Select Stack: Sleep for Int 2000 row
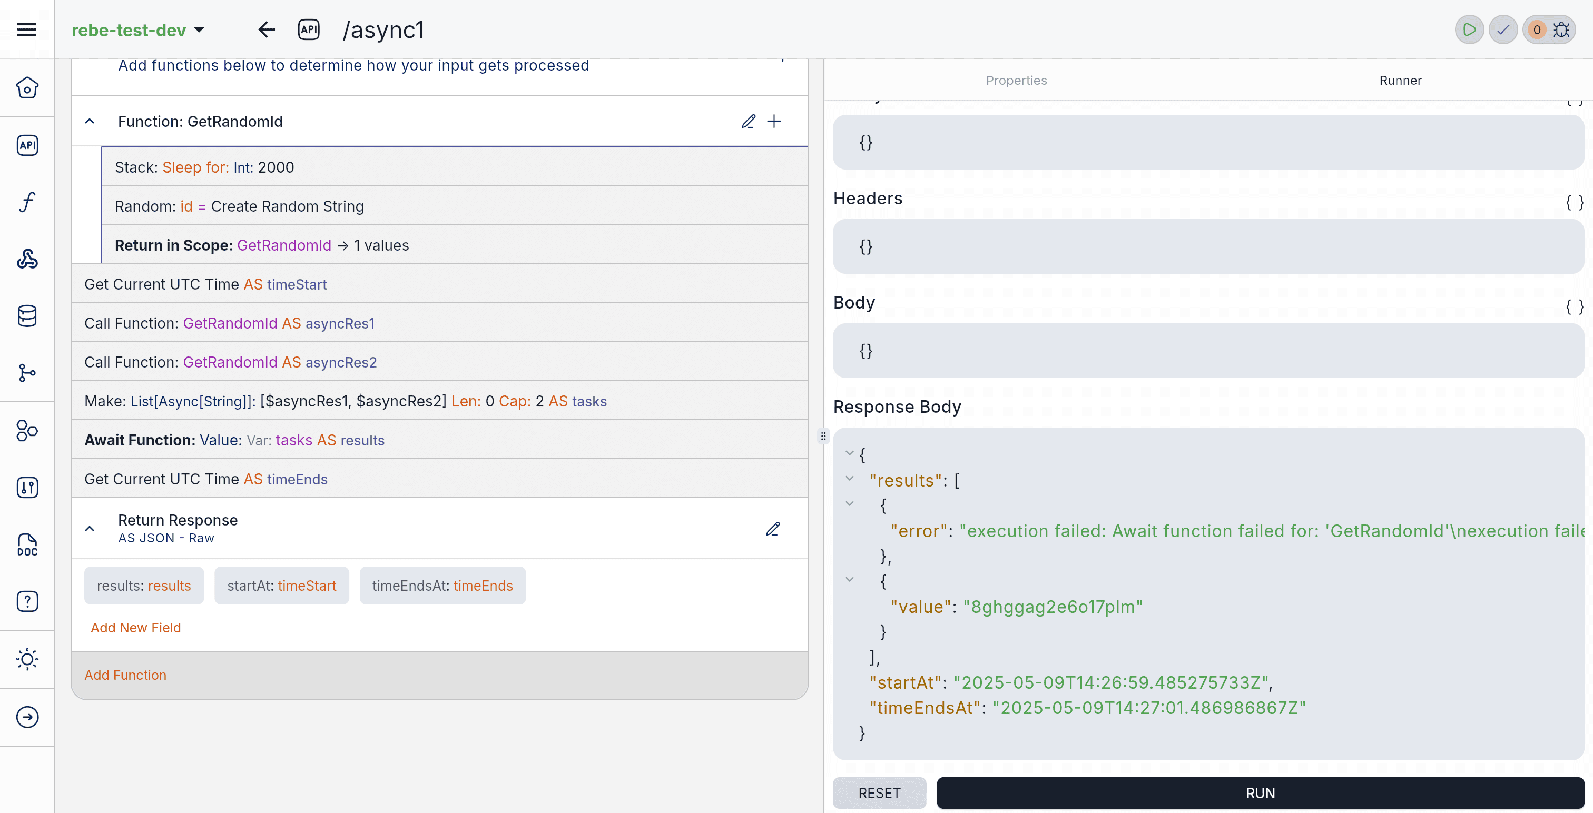 pyautogui.click(x=455, y=167)
